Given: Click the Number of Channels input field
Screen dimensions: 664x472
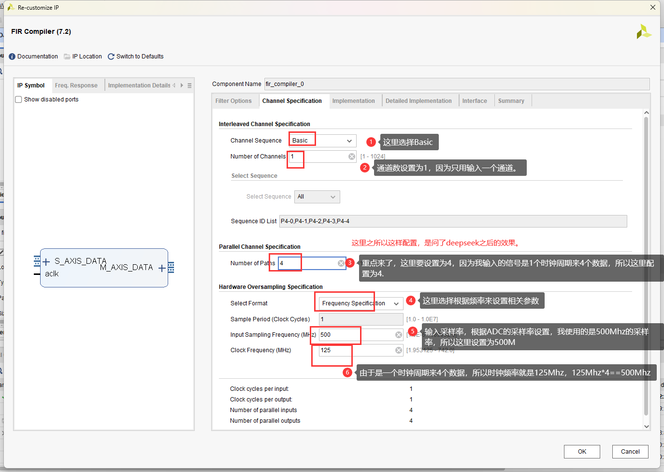Looking at the screenshot, I should coord(323,157).
